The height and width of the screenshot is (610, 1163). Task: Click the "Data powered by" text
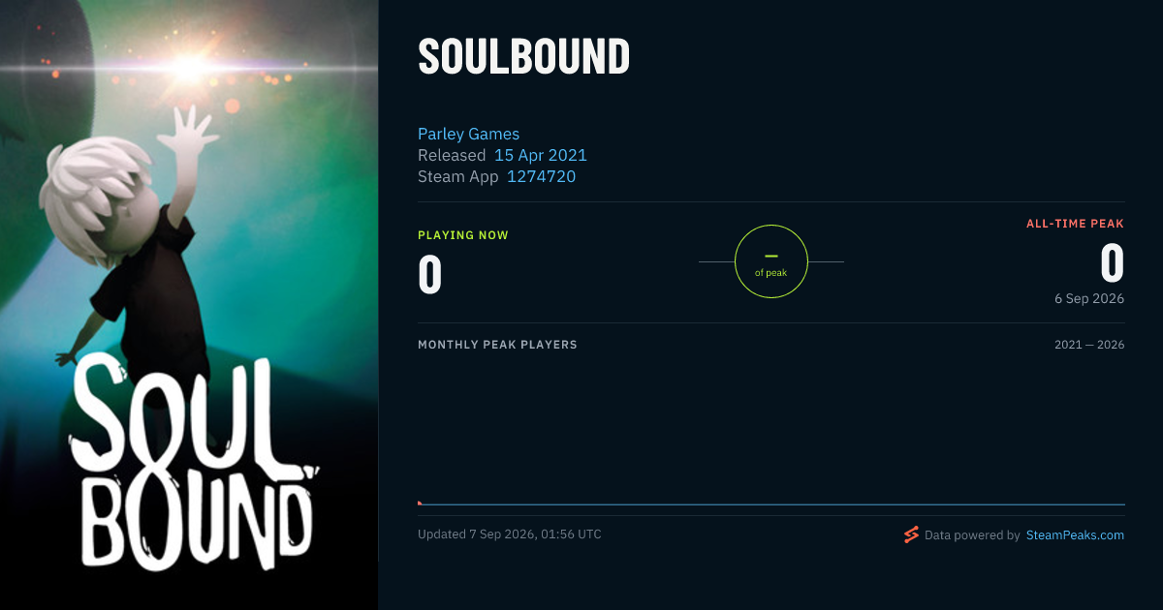tap(972, 534)
